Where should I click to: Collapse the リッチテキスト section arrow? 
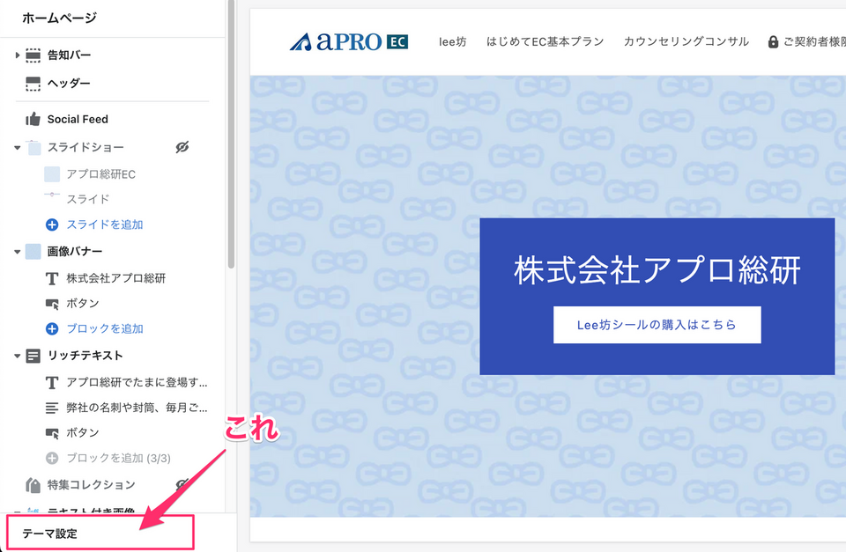[x=18, y=356]
